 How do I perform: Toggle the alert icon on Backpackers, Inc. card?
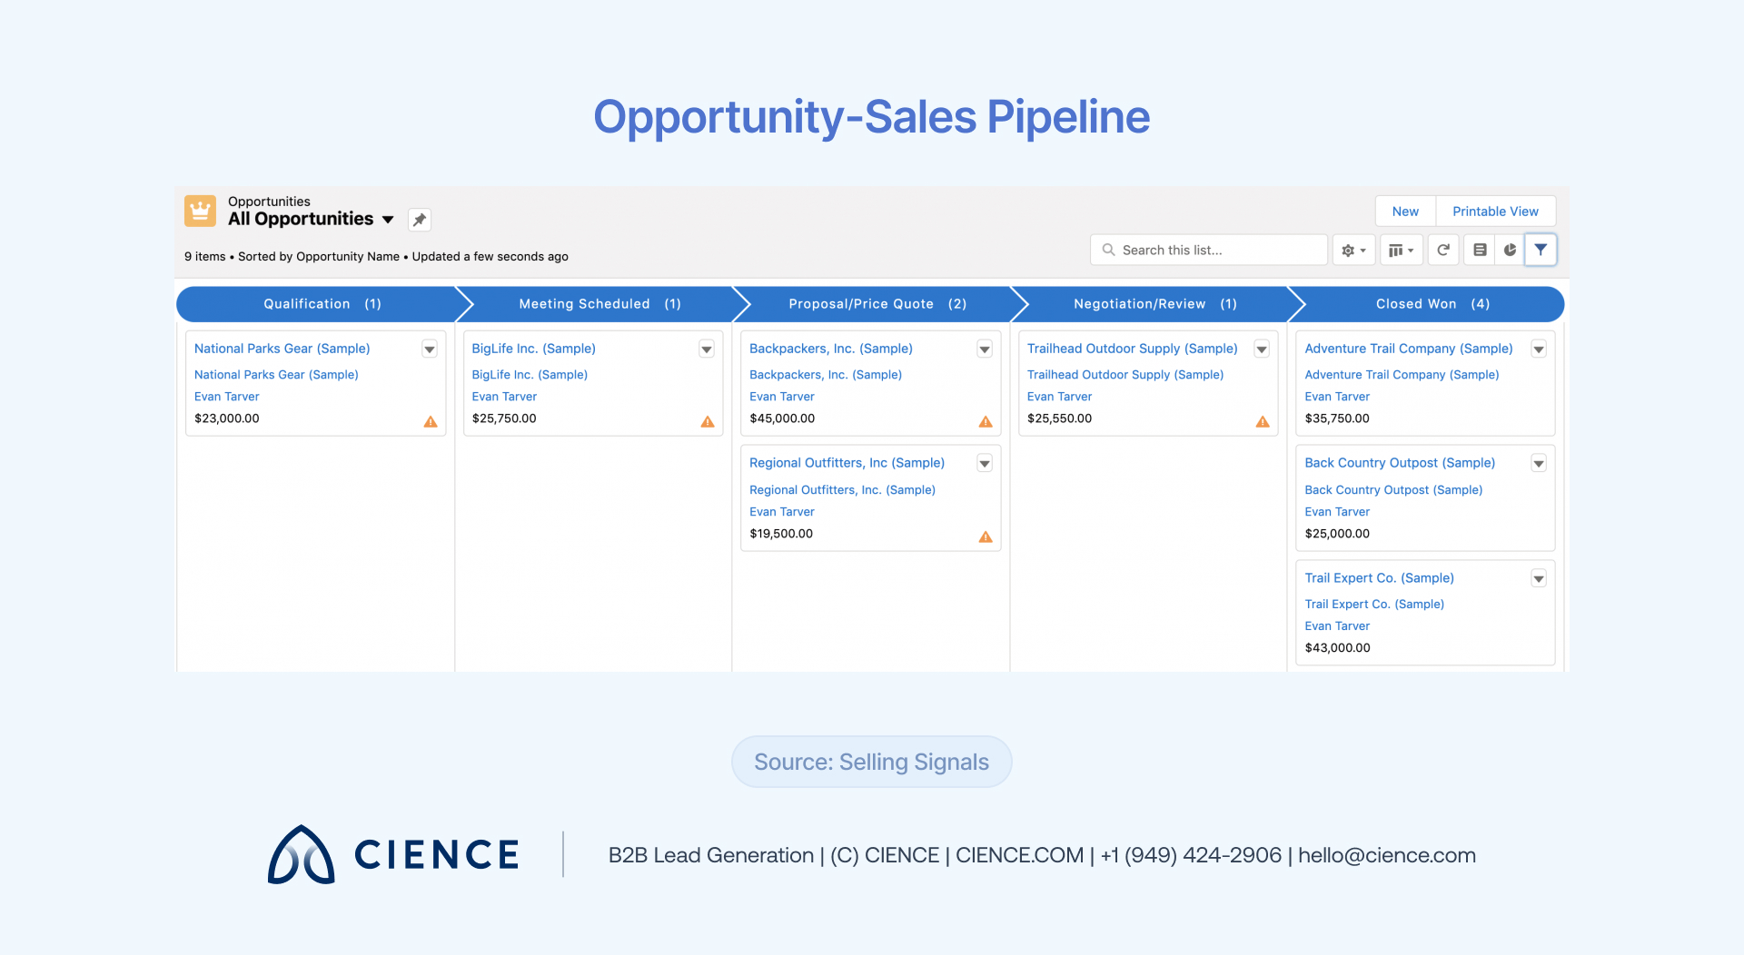point(986,421)
